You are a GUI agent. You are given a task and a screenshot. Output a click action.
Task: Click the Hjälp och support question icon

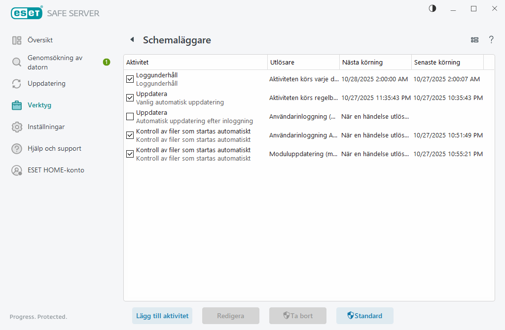click(16, 148)
